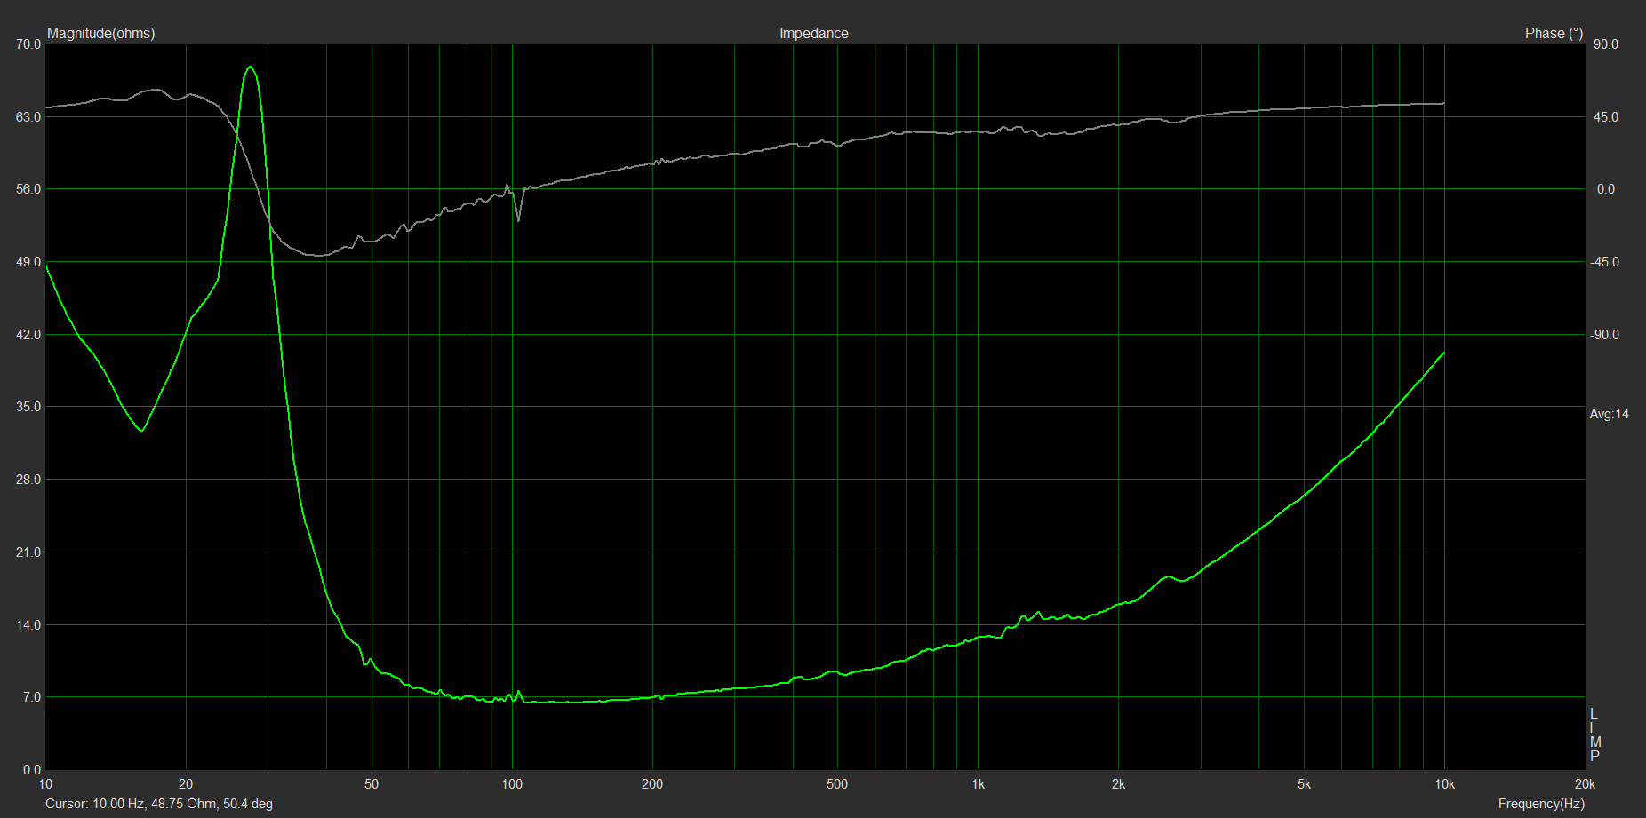The height and width of the screenshot is (818, 1646).
Task: Select the 45.0 phase axis label
Action: click(1606, 116)
